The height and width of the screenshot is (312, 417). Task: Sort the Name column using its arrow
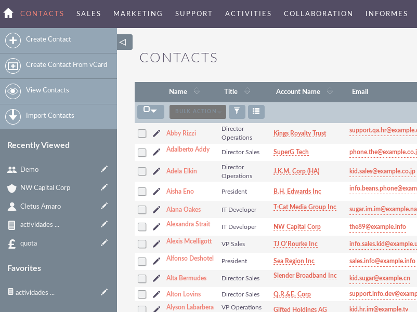pos(197,91)
